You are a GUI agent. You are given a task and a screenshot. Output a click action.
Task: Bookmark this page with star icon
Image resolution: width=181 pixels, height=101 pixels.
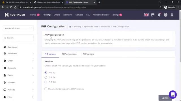pyautogui.click(x=160, y=7)
